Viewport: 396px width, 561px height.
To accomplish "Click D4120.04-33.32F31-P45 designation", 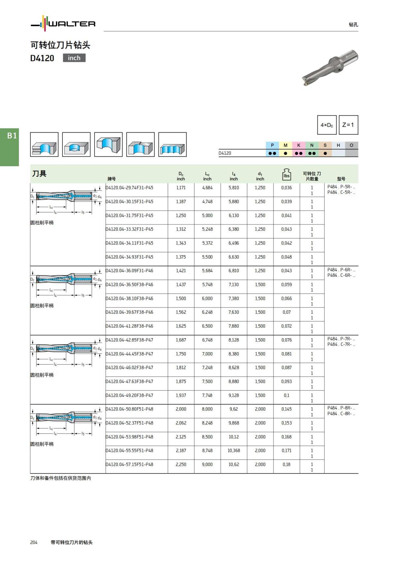I will pos(129,229).
